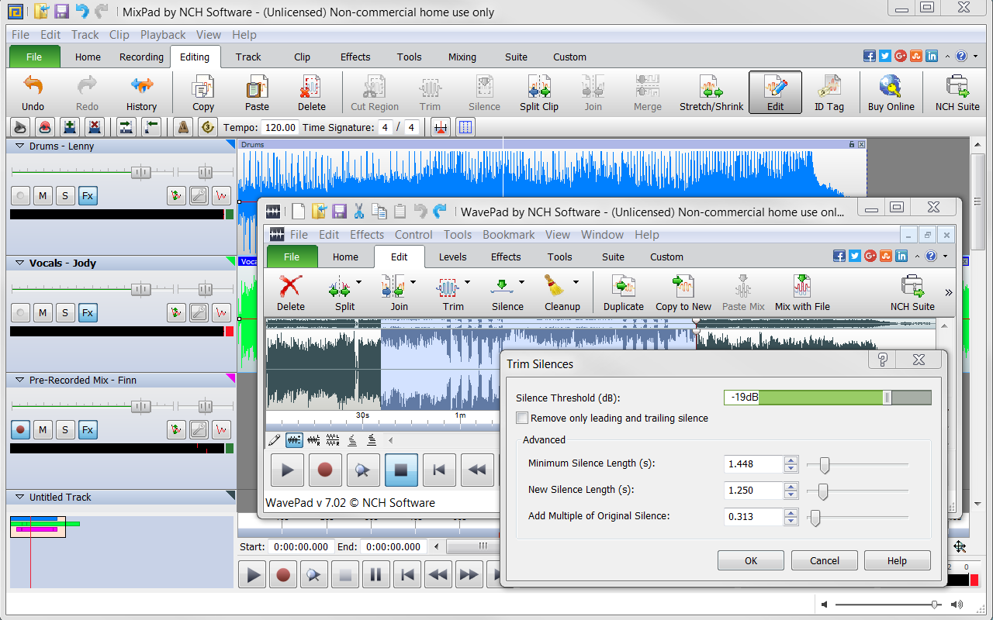Click OK in Trim Silences dialog
Screen dimensions: 993x620
click(x=750, y=560)
